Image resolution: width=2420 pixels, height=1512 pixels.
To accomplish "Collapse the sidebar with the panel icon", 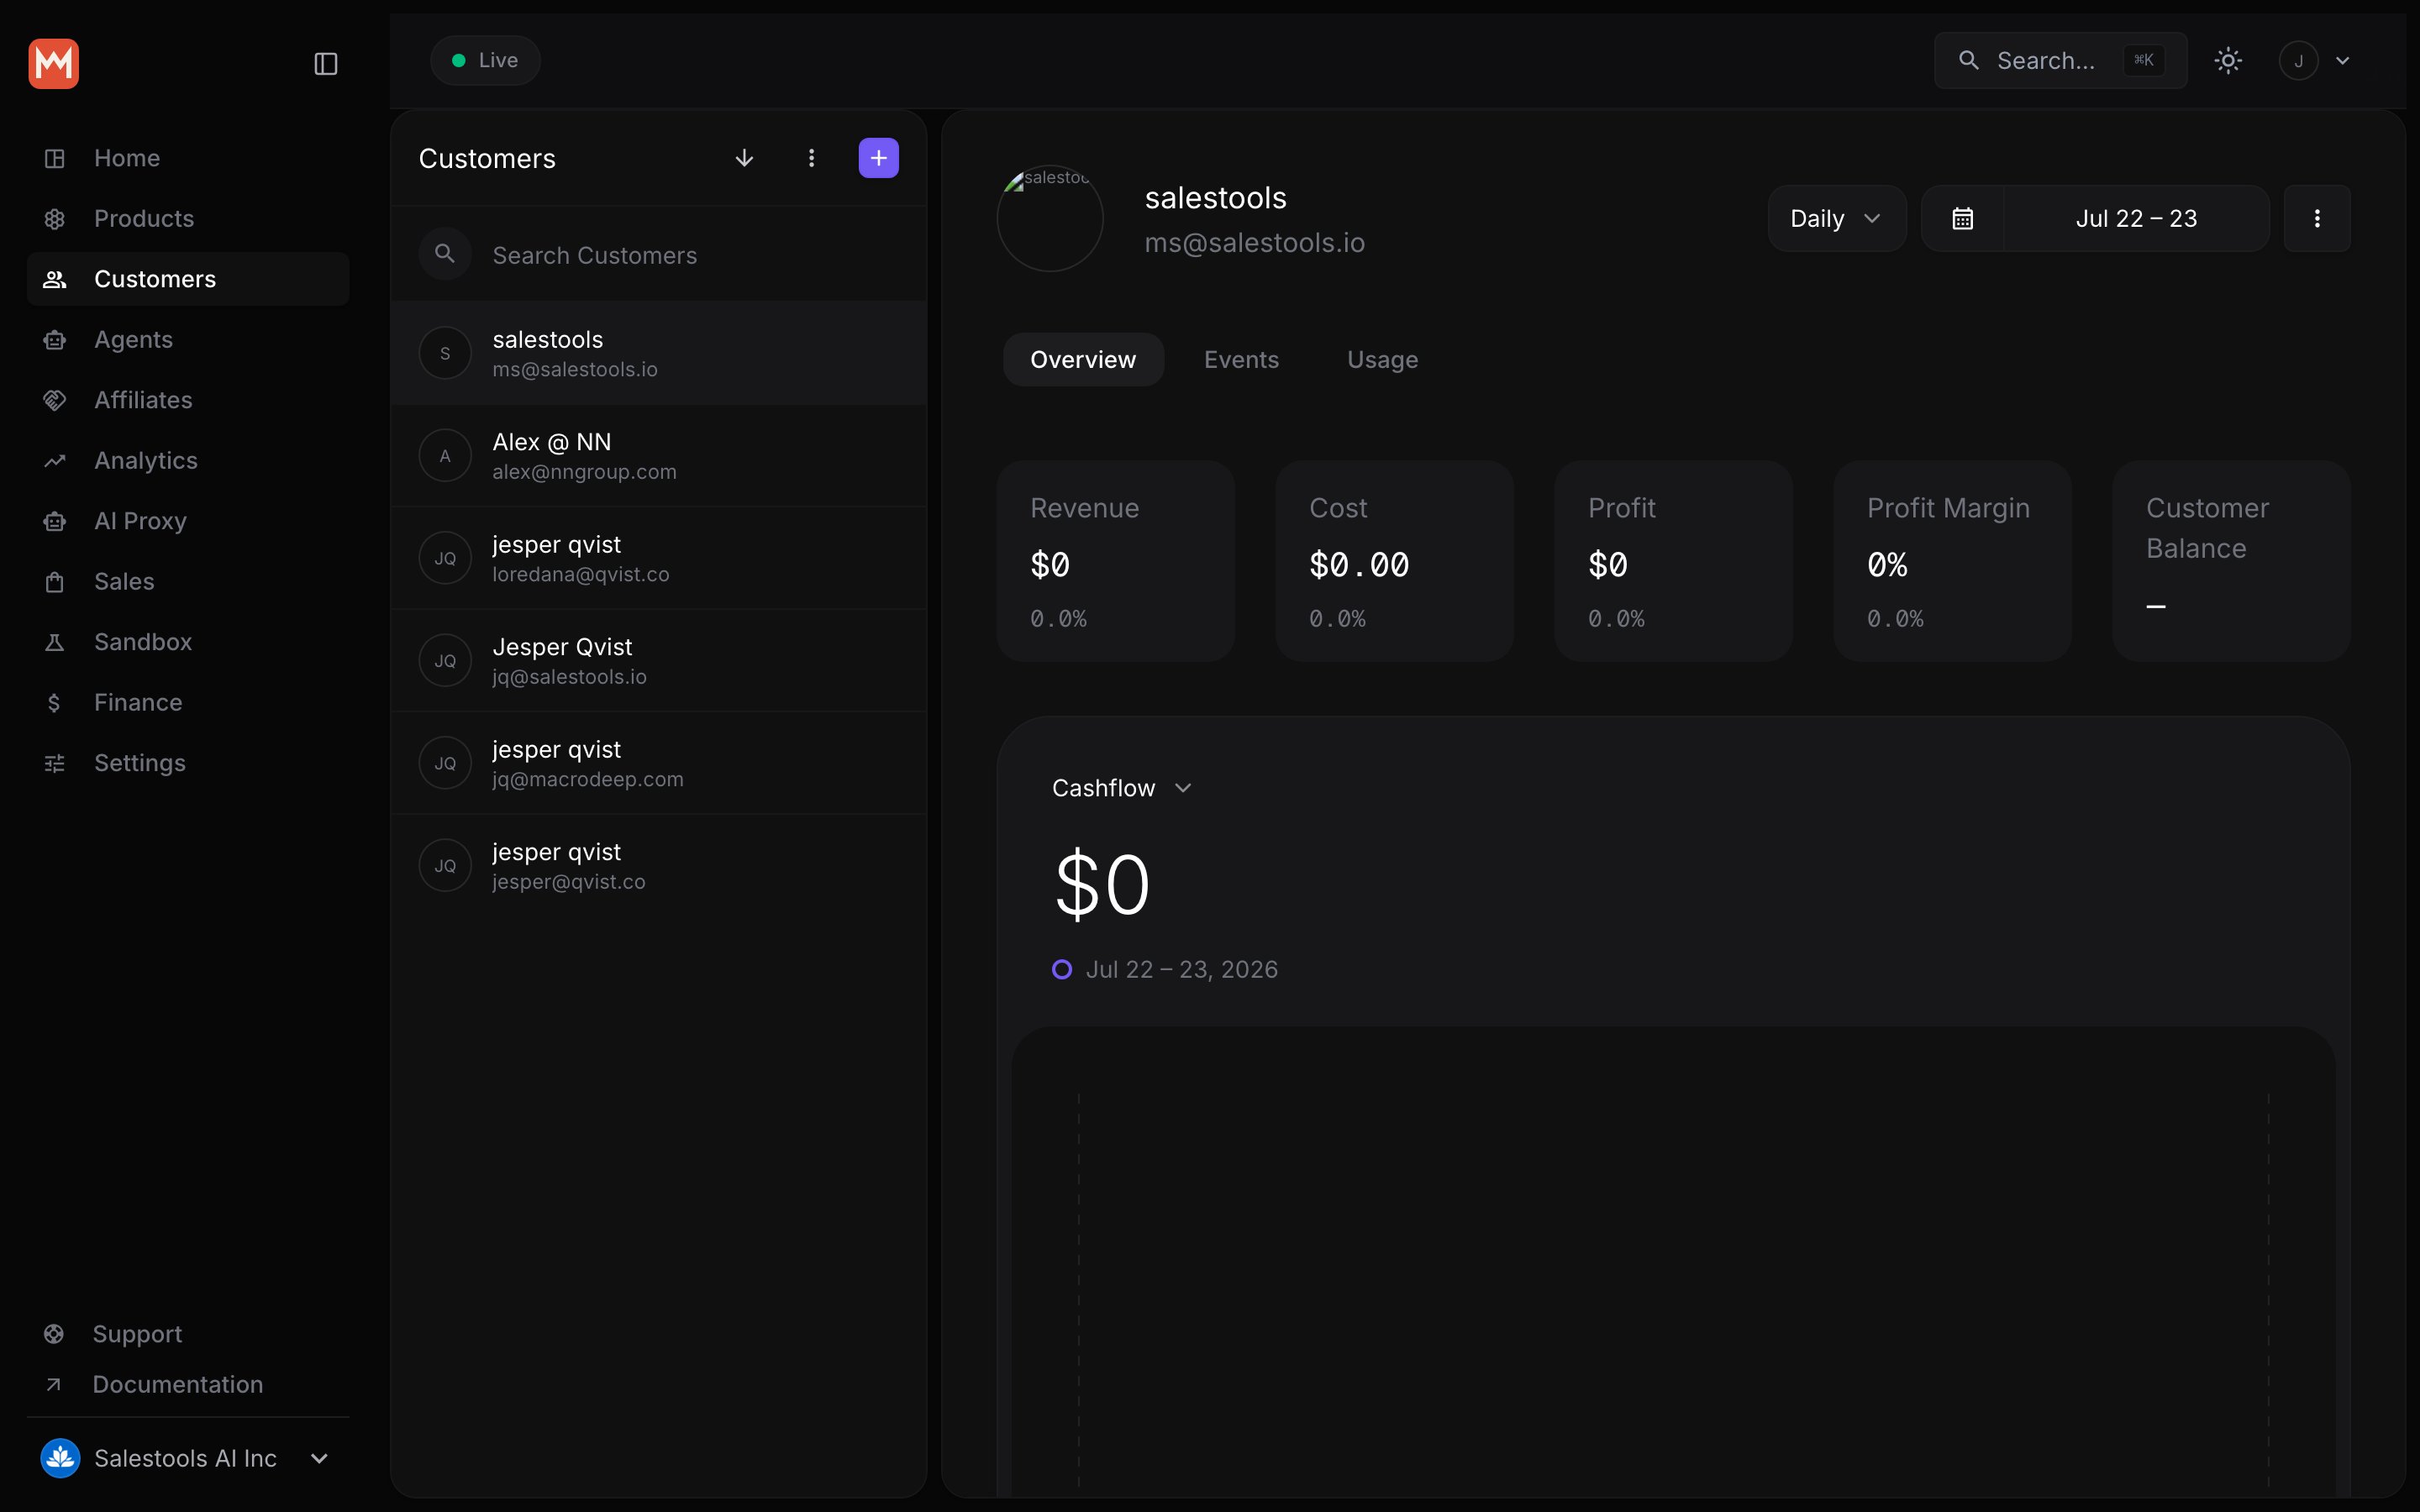I will click(x=326, y=64).
